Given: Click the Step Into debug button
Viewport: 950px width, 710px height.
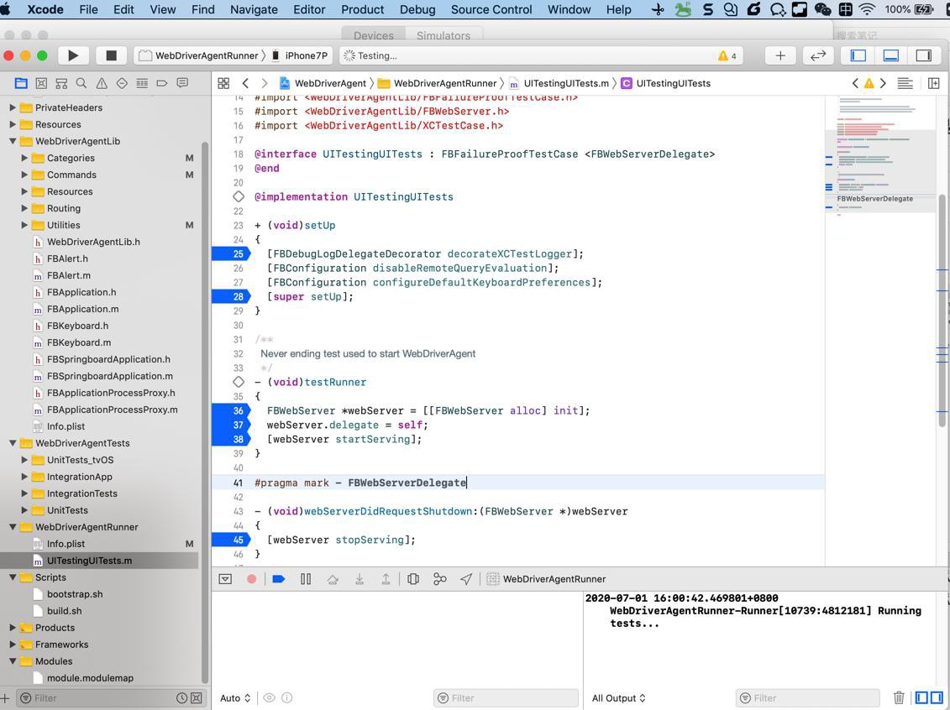Looking at the screenshot, I should pos(360,579).
